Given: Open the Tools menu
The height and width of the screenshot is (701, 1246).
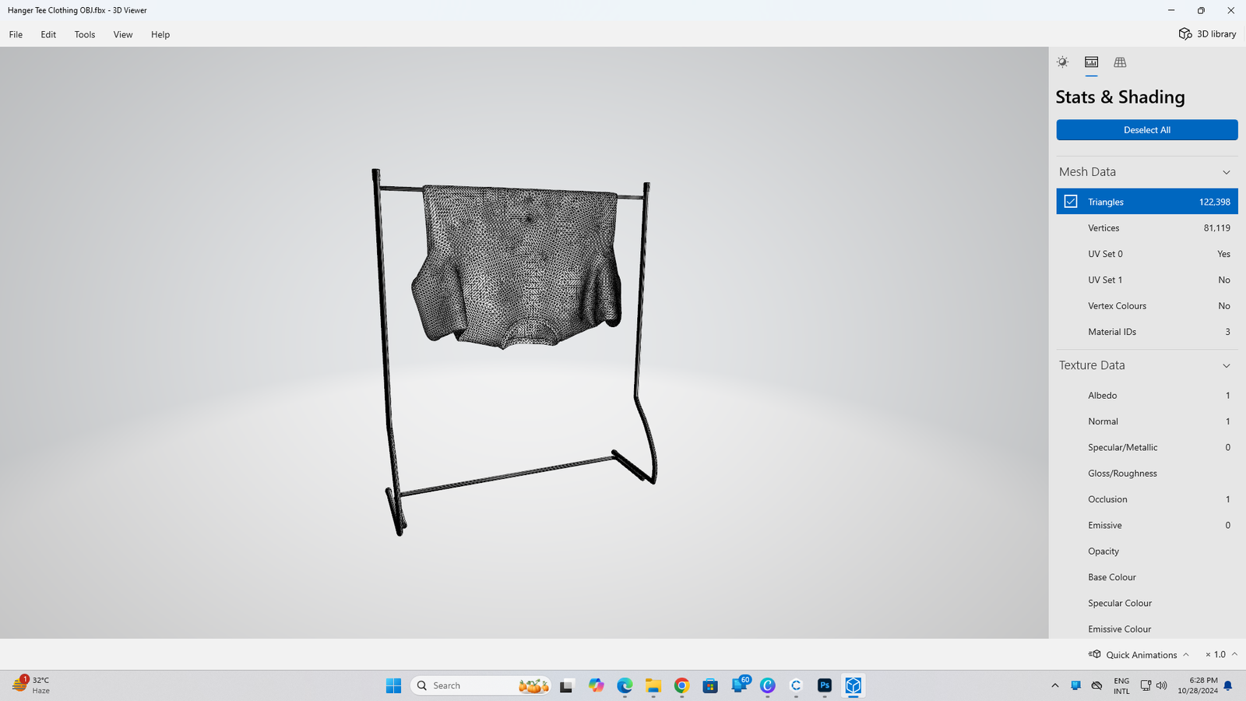Looking at the screenshot, I should tap(85, 34).
